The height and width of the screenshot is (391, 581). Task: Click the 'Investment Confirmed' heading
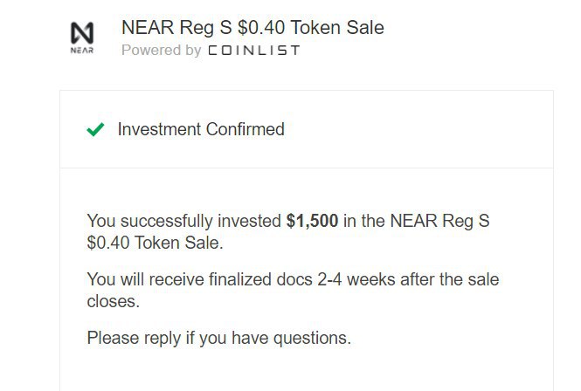[x=201, y=129]
